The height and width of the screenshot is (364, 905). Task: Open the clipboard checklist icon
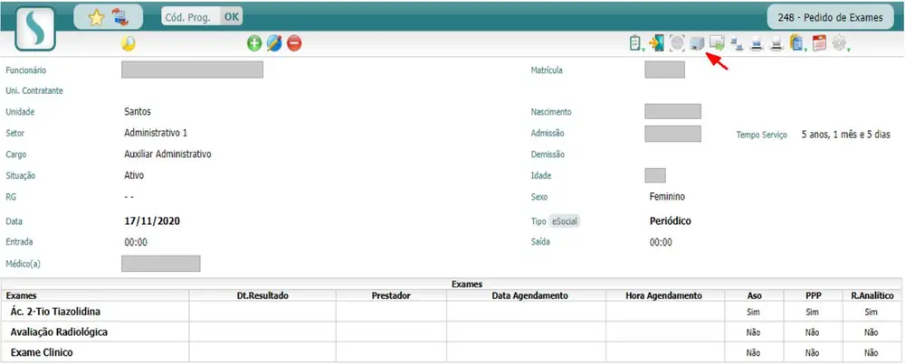click(x=634, y=43)
